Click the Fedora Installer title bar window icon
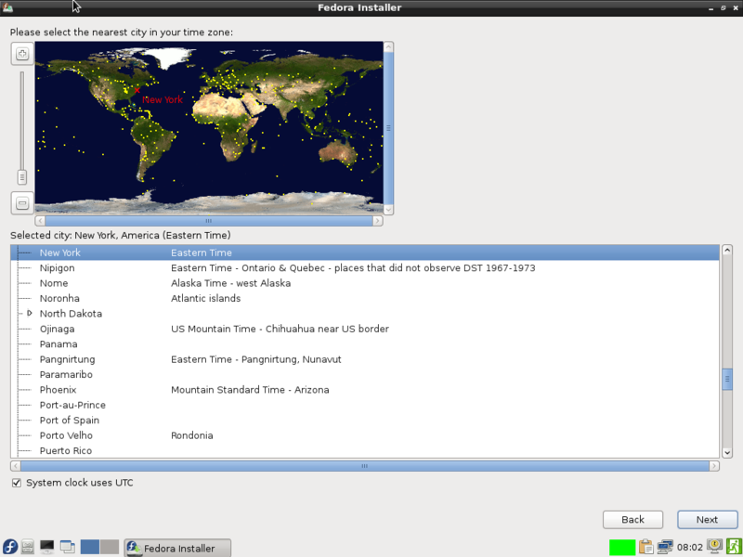The width and height of the screenshot is (743, 557). click(x=7, y=7)
